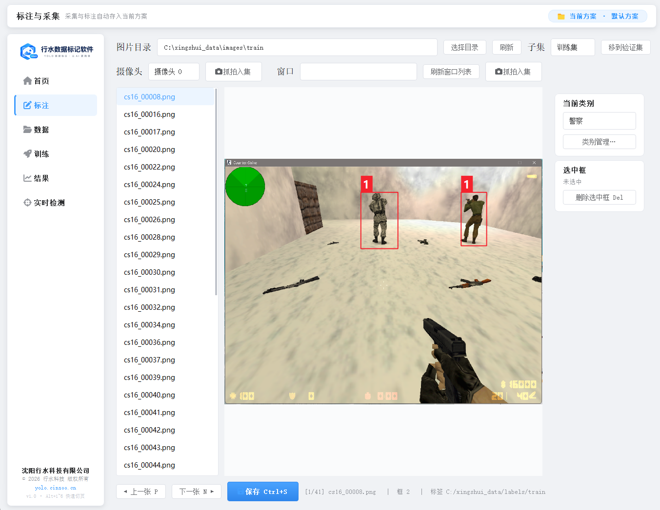Select file cs16_00030.png in list
This screenshot has width=660, height=510.
pos(165,272)
